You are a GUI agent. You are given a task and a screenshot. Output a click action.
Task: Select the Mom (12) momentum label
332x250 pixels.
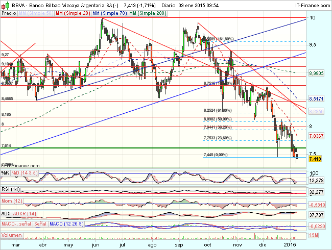[12, 201]
